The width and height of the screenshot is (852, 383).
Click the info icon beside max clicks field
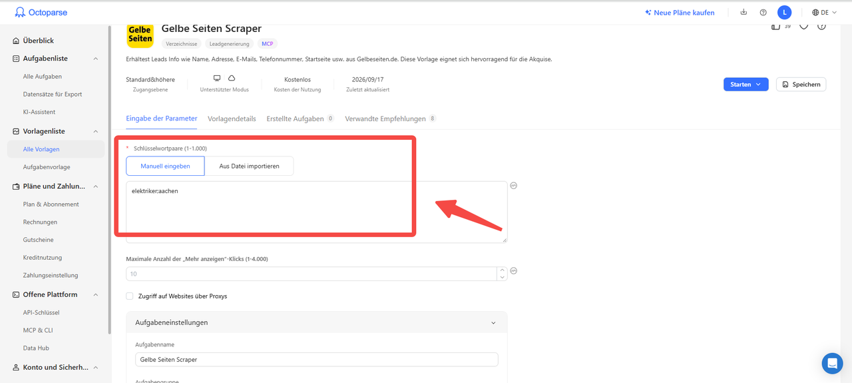pyautogui.click(x=514, y=271)
